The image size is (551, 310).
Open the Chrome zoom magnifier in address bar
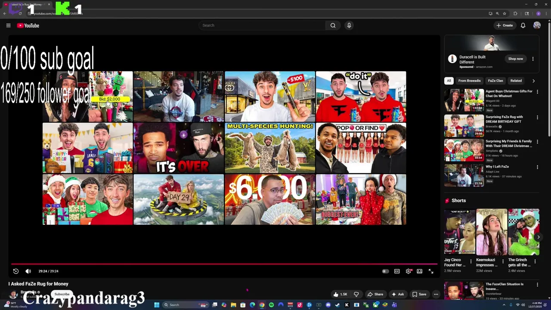(497, 13)
